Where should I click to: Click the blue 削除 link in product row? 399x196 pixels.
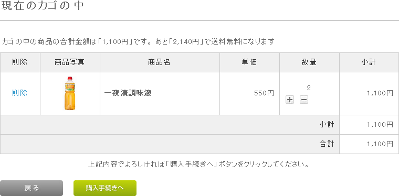click(20, 93)
